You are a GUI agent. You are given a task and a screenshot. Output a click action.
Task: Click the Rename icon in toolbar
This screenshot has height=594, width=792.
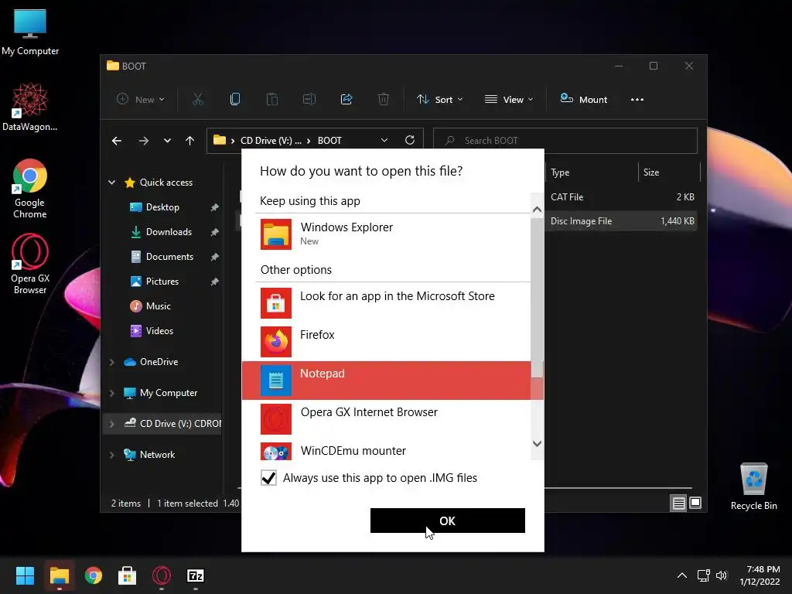pyautogui.click(x=309, y=100)
